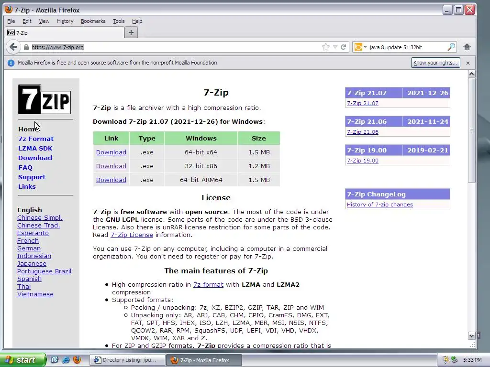Open the Links sidebar link
Screen dimensions: 490x367
pos(27,187)
